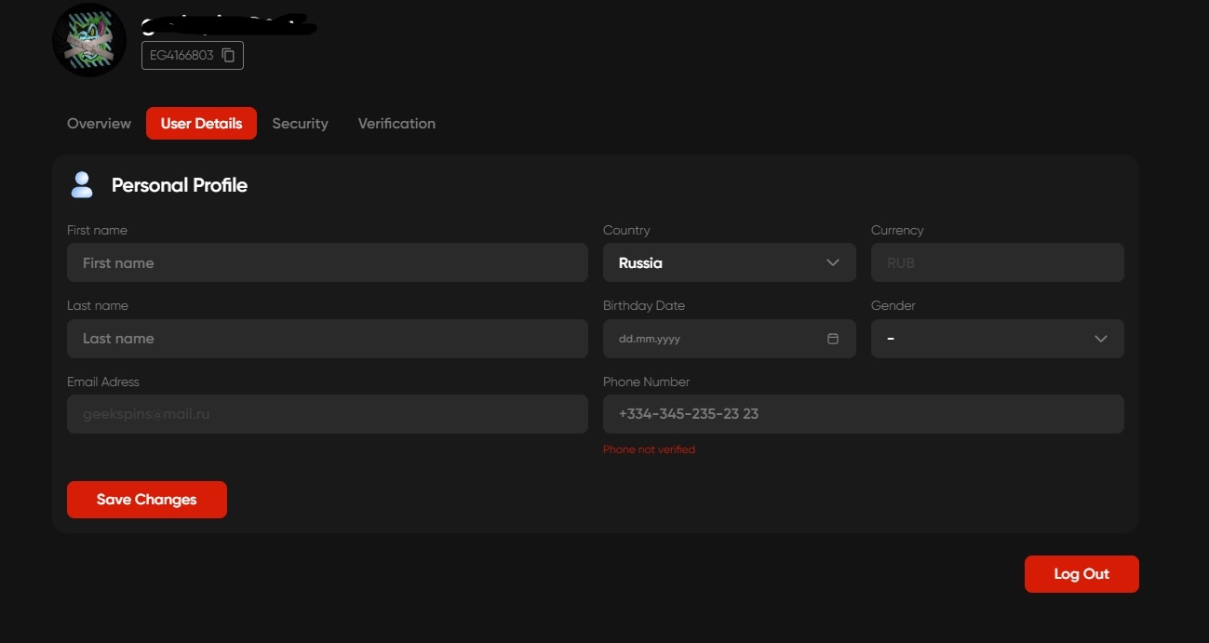The height and width of the screenshot is (643, 1209).
Task: Focus the First name input field
Action: pyautogui.click(x=327, y=263)
